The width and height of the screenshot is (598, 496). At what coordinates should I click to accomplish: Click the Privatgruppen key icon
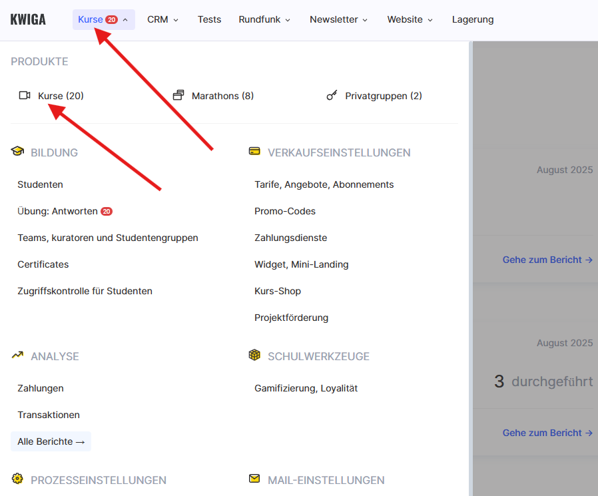tap(332, 96)
